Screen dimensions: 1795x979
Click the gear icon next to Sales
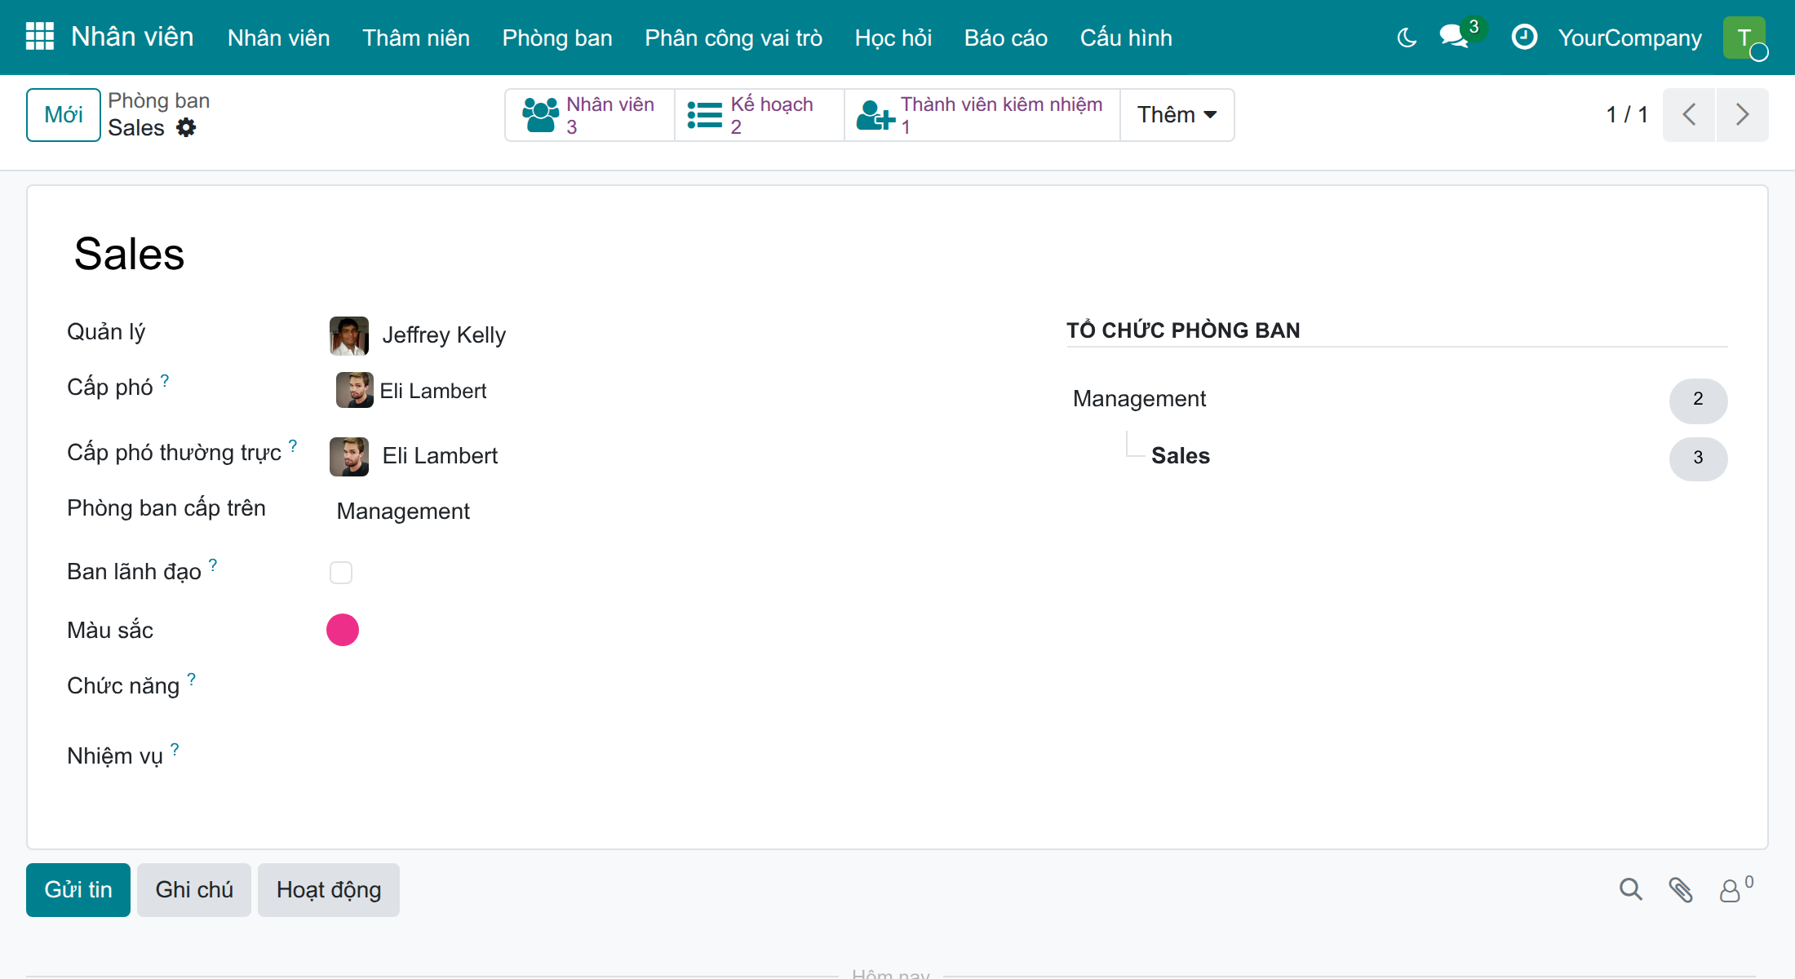pos(186,127)
